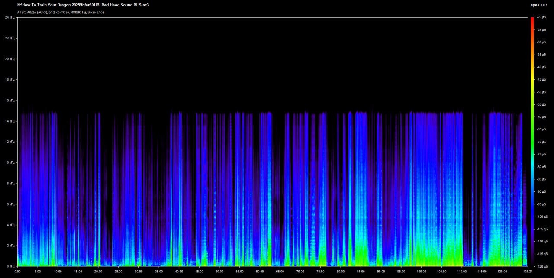Click the -70 дБ scale label
Viewport: 554px width, 278px height.
[x=541, y=142]
